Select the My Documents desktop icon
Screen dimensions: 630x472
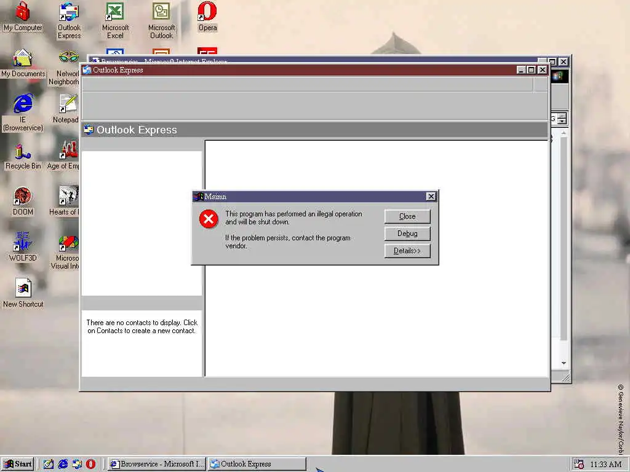click(x=23, y=63)
